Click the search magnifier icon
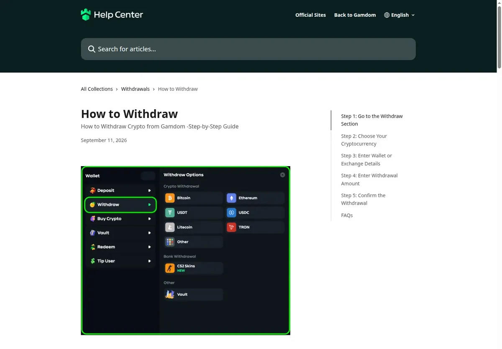 coord(92,49)
